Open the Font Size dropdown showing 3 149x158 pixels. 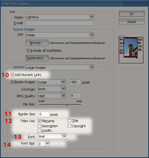[44, 144]
